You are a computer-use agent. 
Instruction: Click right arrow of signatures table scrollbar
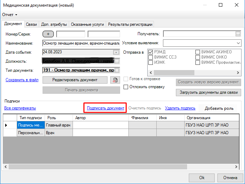236,167
